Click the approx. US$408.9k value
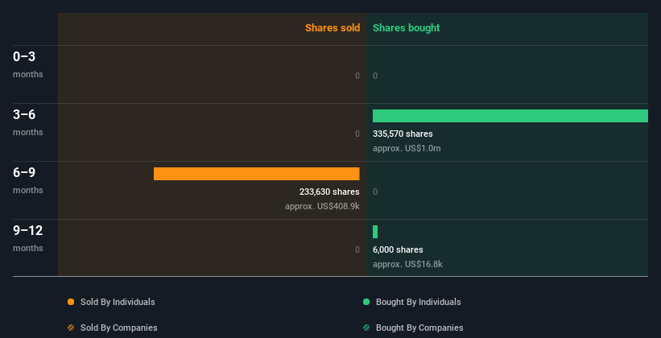 tap(322, 207)
